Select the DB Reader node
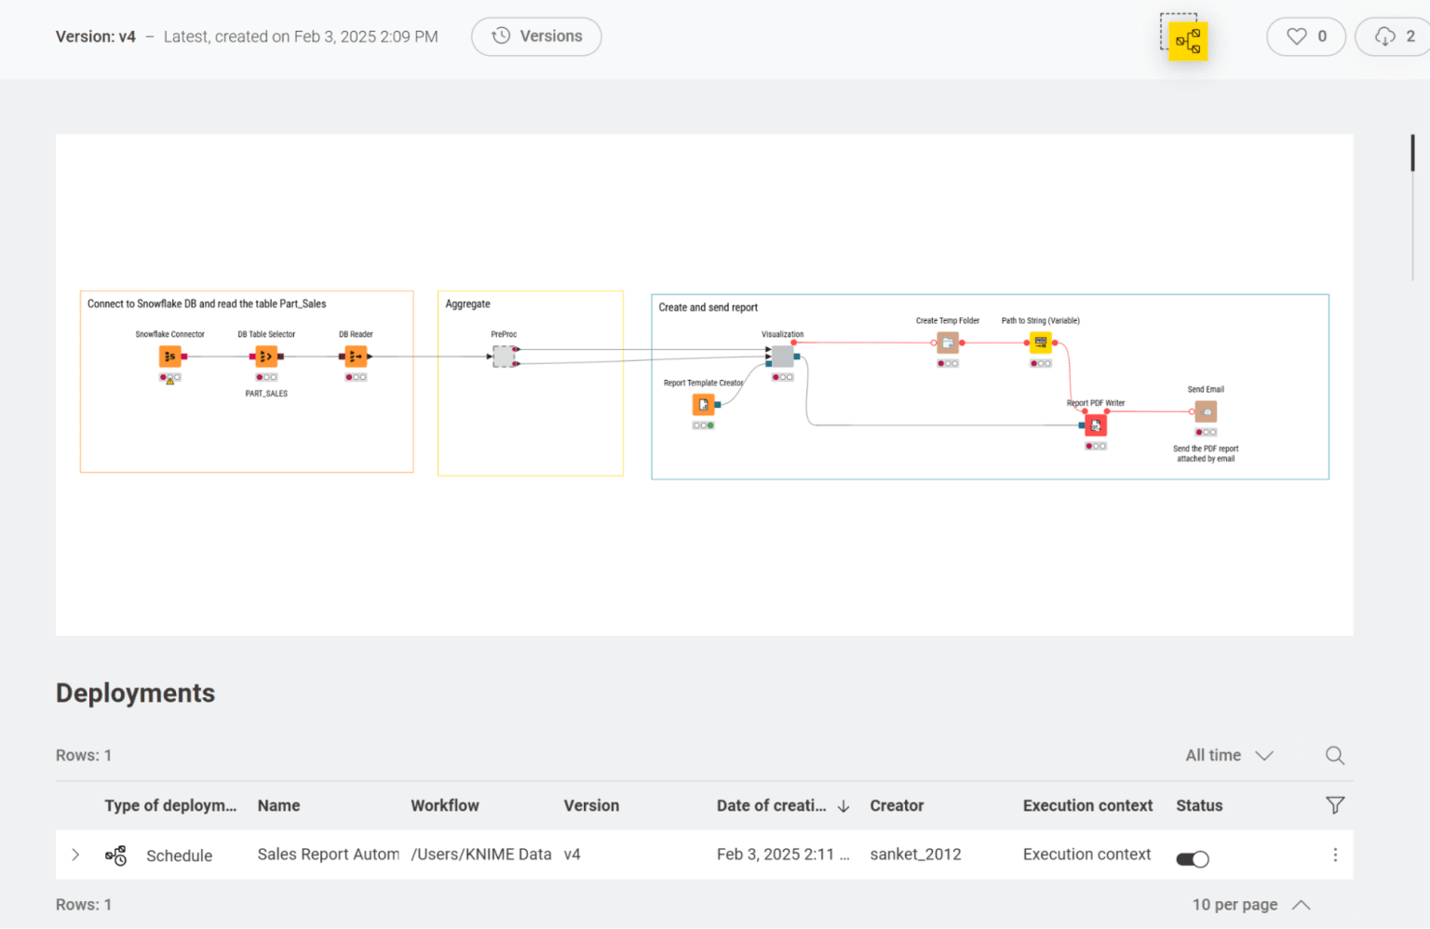 click(356, 357)
